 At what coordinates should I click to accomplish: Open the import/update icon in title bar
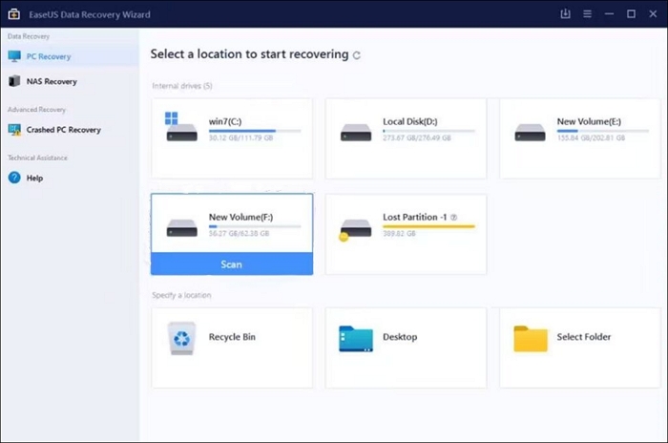click(x=565, y=14)
